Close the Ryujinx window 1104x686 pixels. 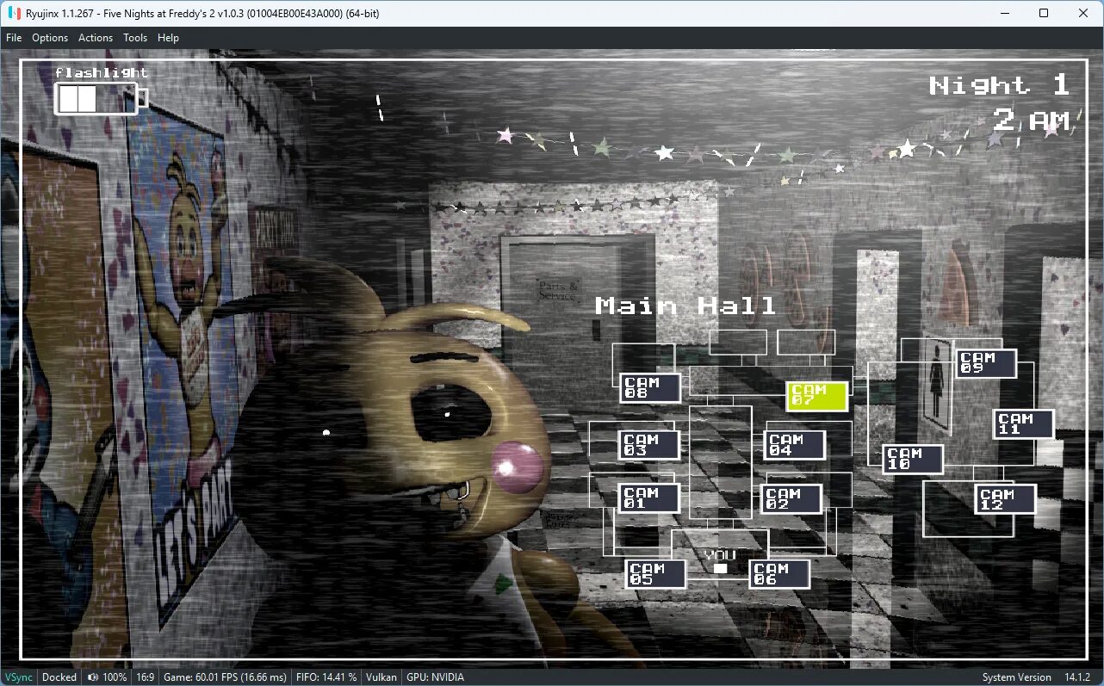tap(1083, 13)
